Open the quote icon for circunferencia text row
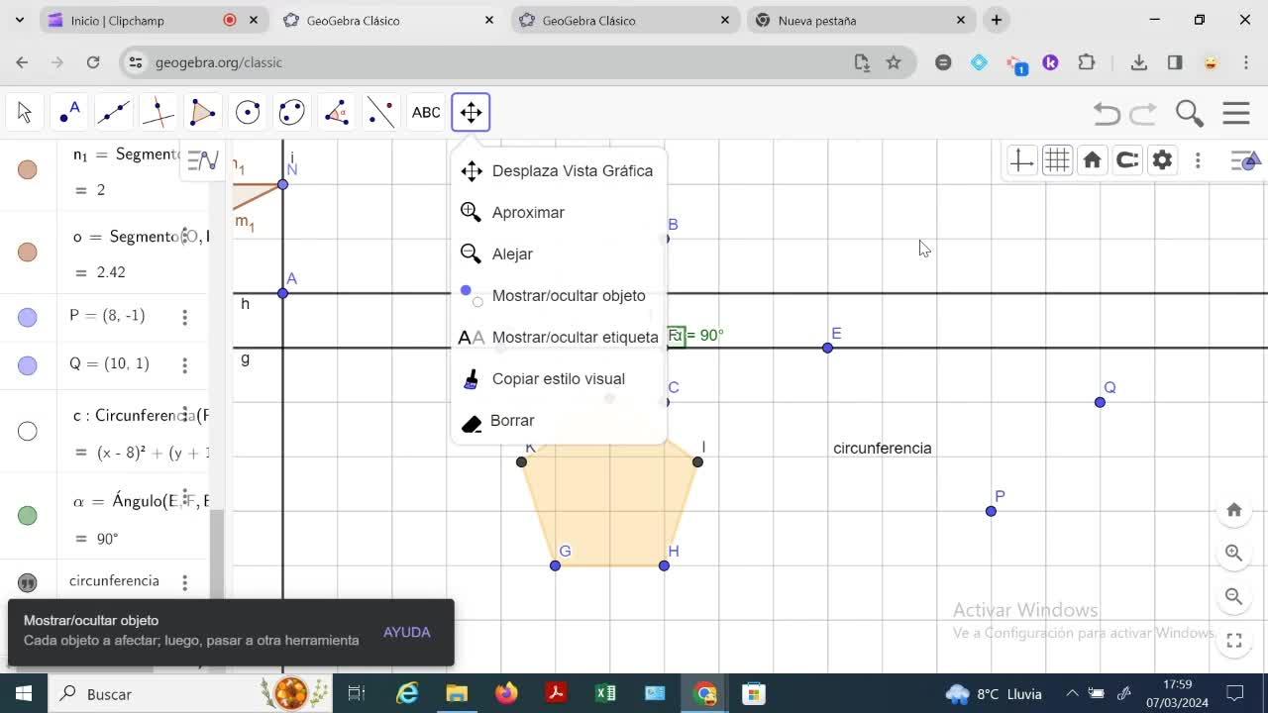 [28, 583]
